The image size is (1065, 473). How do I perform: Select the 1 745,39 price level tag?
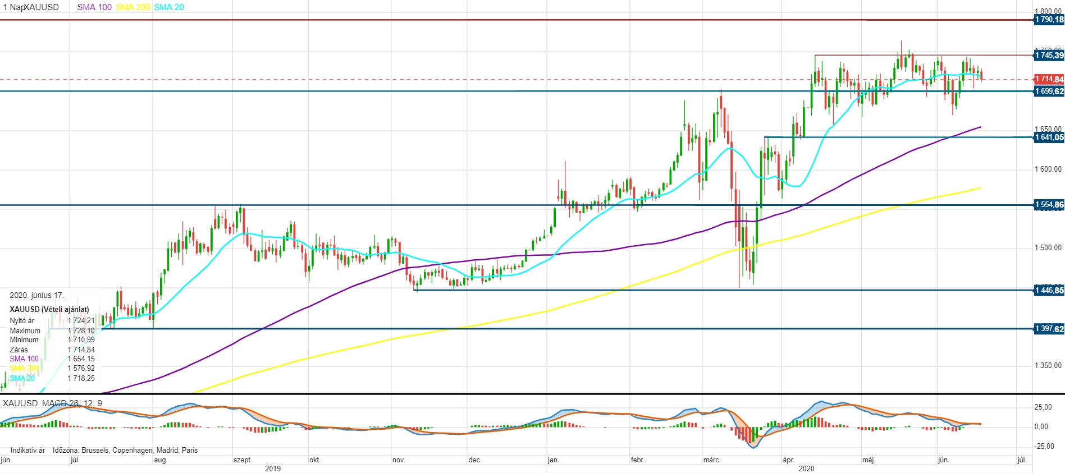point(1049,55)
